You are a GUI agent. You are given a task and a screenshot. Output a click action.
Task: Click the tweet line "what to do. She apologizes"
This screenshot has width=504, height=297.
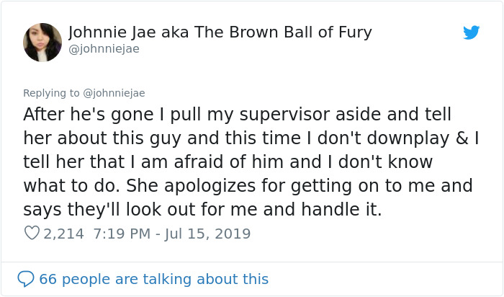tap(248, 186)
